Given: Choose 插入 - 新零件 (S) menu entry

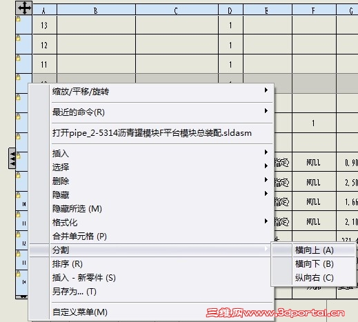Looking at the screenshot, I should 151,278.
